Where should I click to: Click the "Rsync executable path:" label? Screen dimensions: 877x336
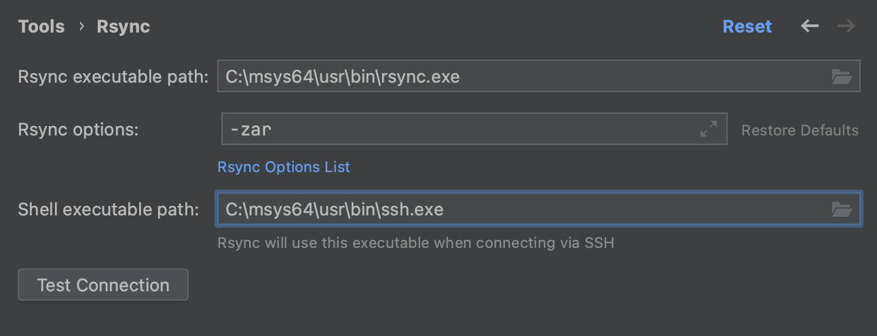point(113,77)
